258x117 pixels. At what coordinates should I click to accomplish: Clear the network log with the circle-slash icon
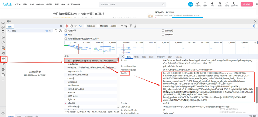(71, 26)
